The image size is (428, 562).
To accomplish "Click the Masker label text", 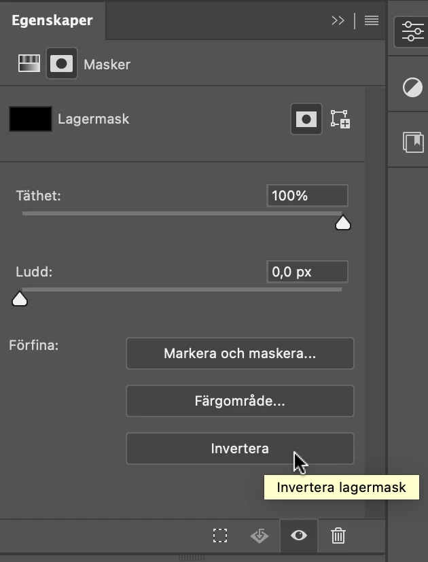I will tap(107, 65).
